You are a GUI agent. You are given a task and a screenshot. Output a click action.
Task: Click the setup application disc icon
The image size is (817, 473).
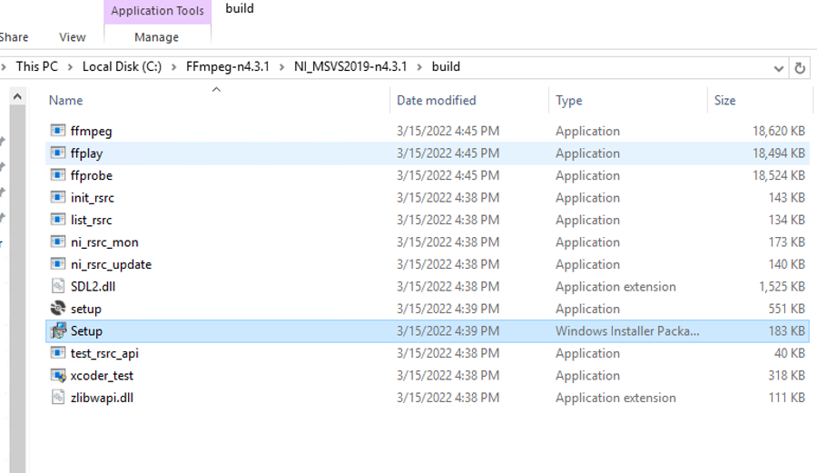coord(58,309)
